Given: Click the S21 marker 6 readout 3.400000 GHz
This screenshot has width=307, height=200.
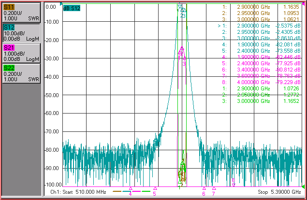Looking at the screenshot, I should coord(253,70).
